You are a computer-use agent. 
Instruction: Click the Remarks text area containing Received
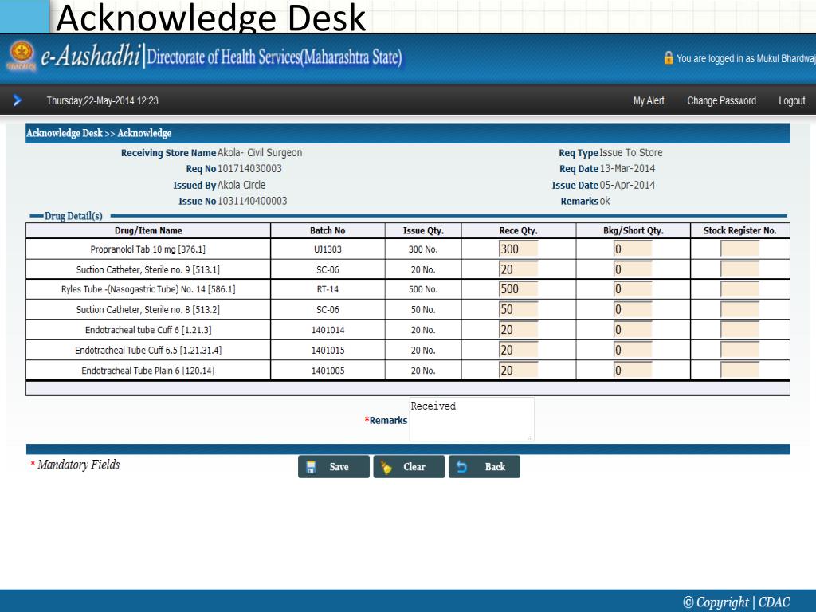tap(471, 419)
